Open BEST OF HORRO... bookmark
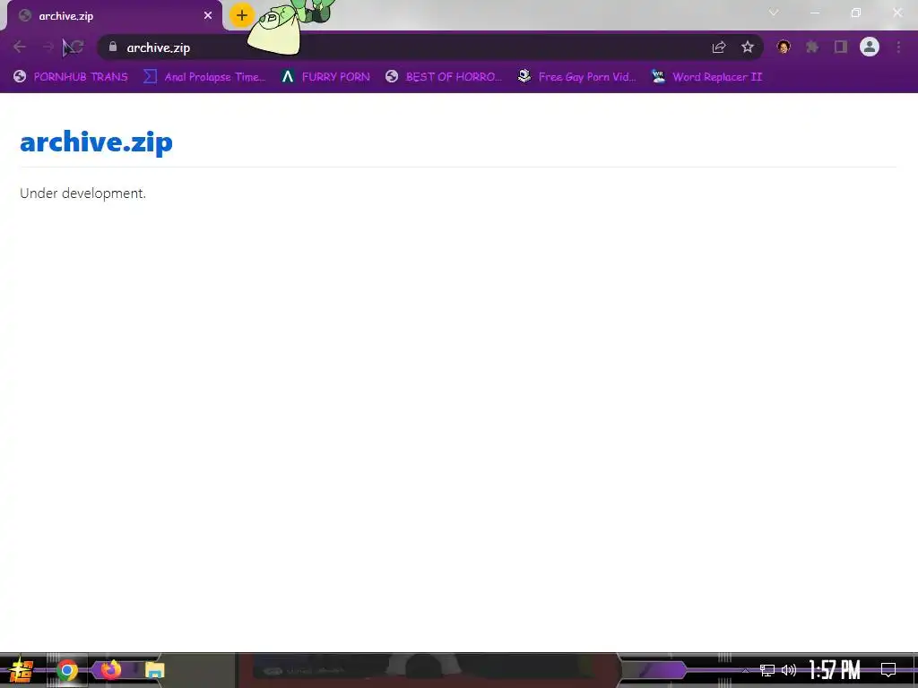918x688 pixels. (x=444, y=77)
